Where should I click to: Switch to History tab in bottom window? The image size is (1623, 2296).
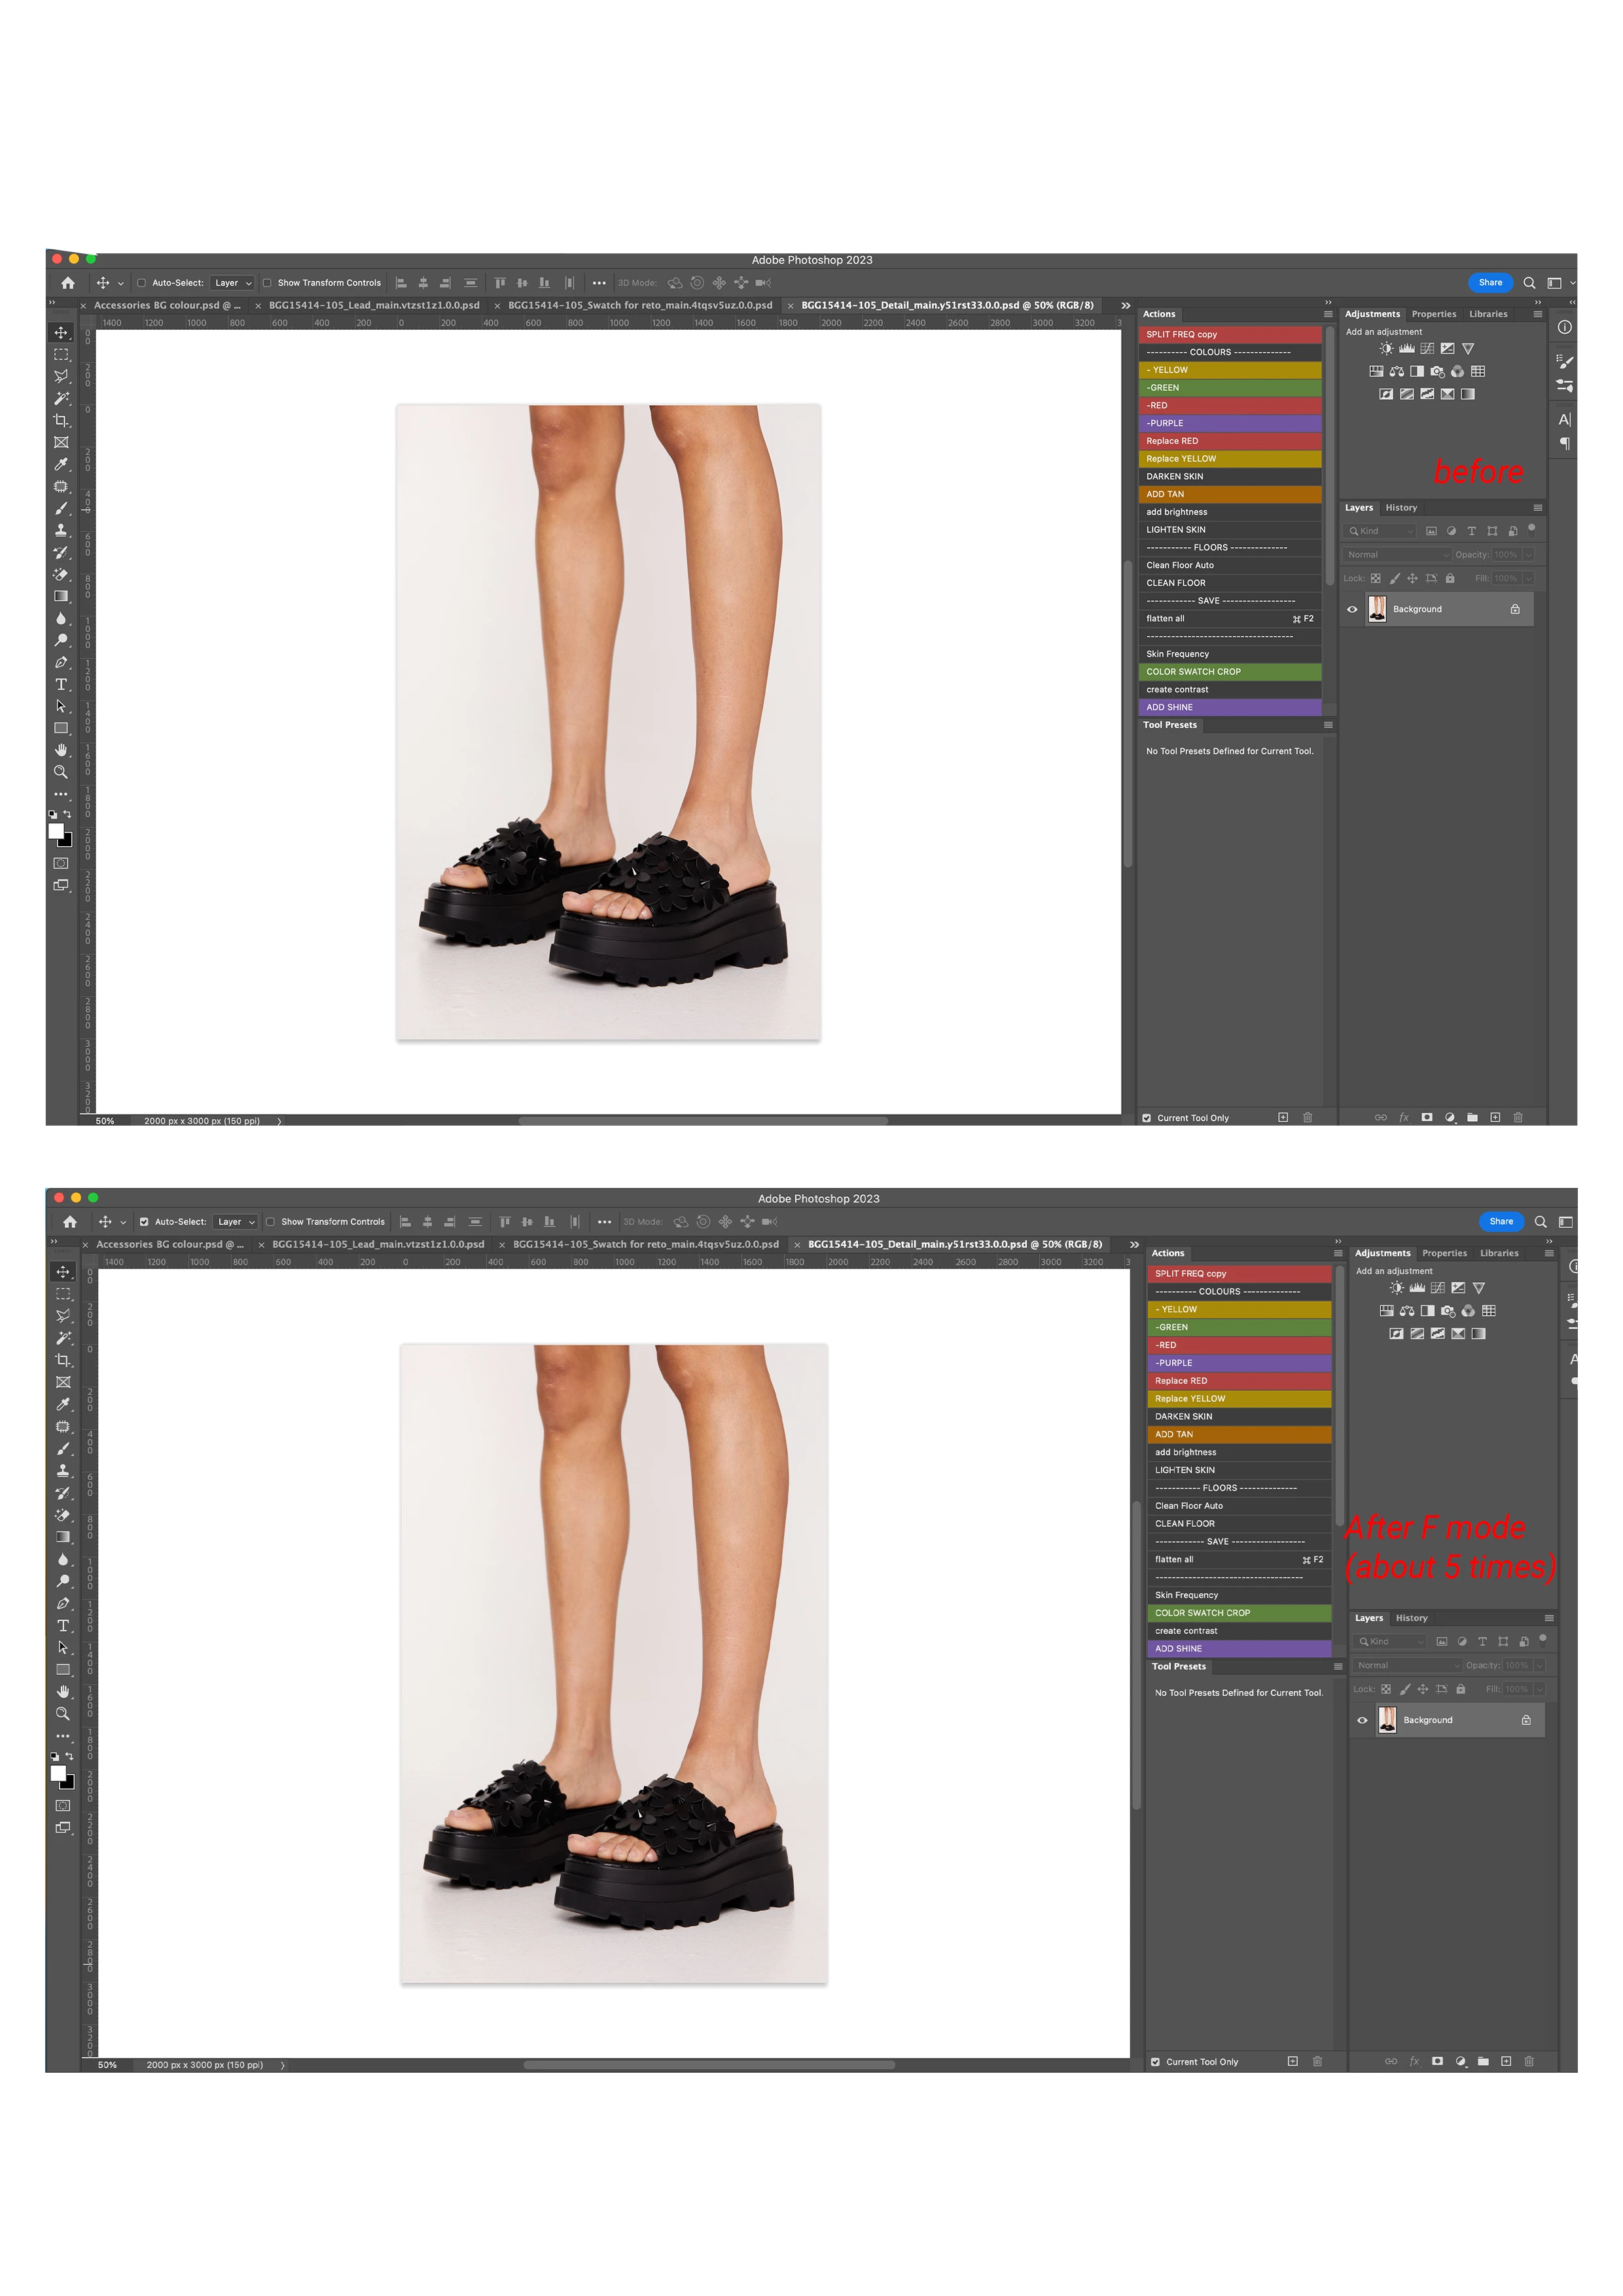1411,1618
